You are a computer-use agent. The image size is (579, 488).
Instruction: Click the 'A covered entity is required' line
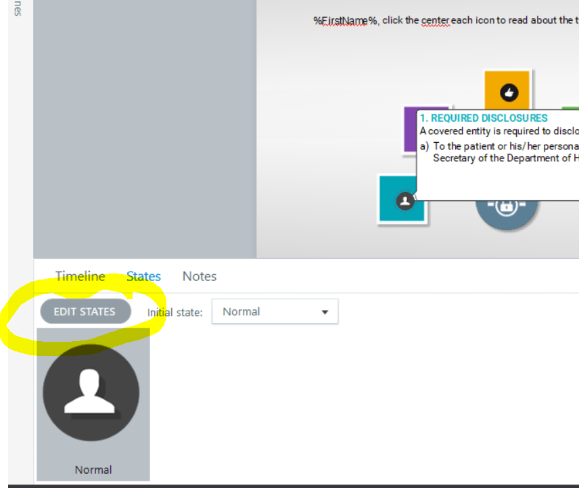coord(499,131)
